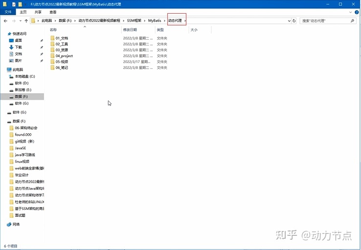Screen dimensions: 361x250
Task: Click the 2022/3/17 date of 05-视频
Action: 137,62
